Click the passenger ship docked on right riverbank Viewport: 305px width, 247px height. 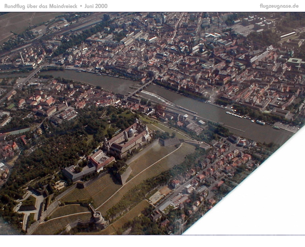tap(261, 122)
